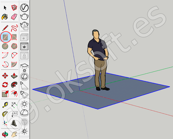Click the highlighted Rectangle tool
This screenshot has height=139, width=173.
[5, 37]
